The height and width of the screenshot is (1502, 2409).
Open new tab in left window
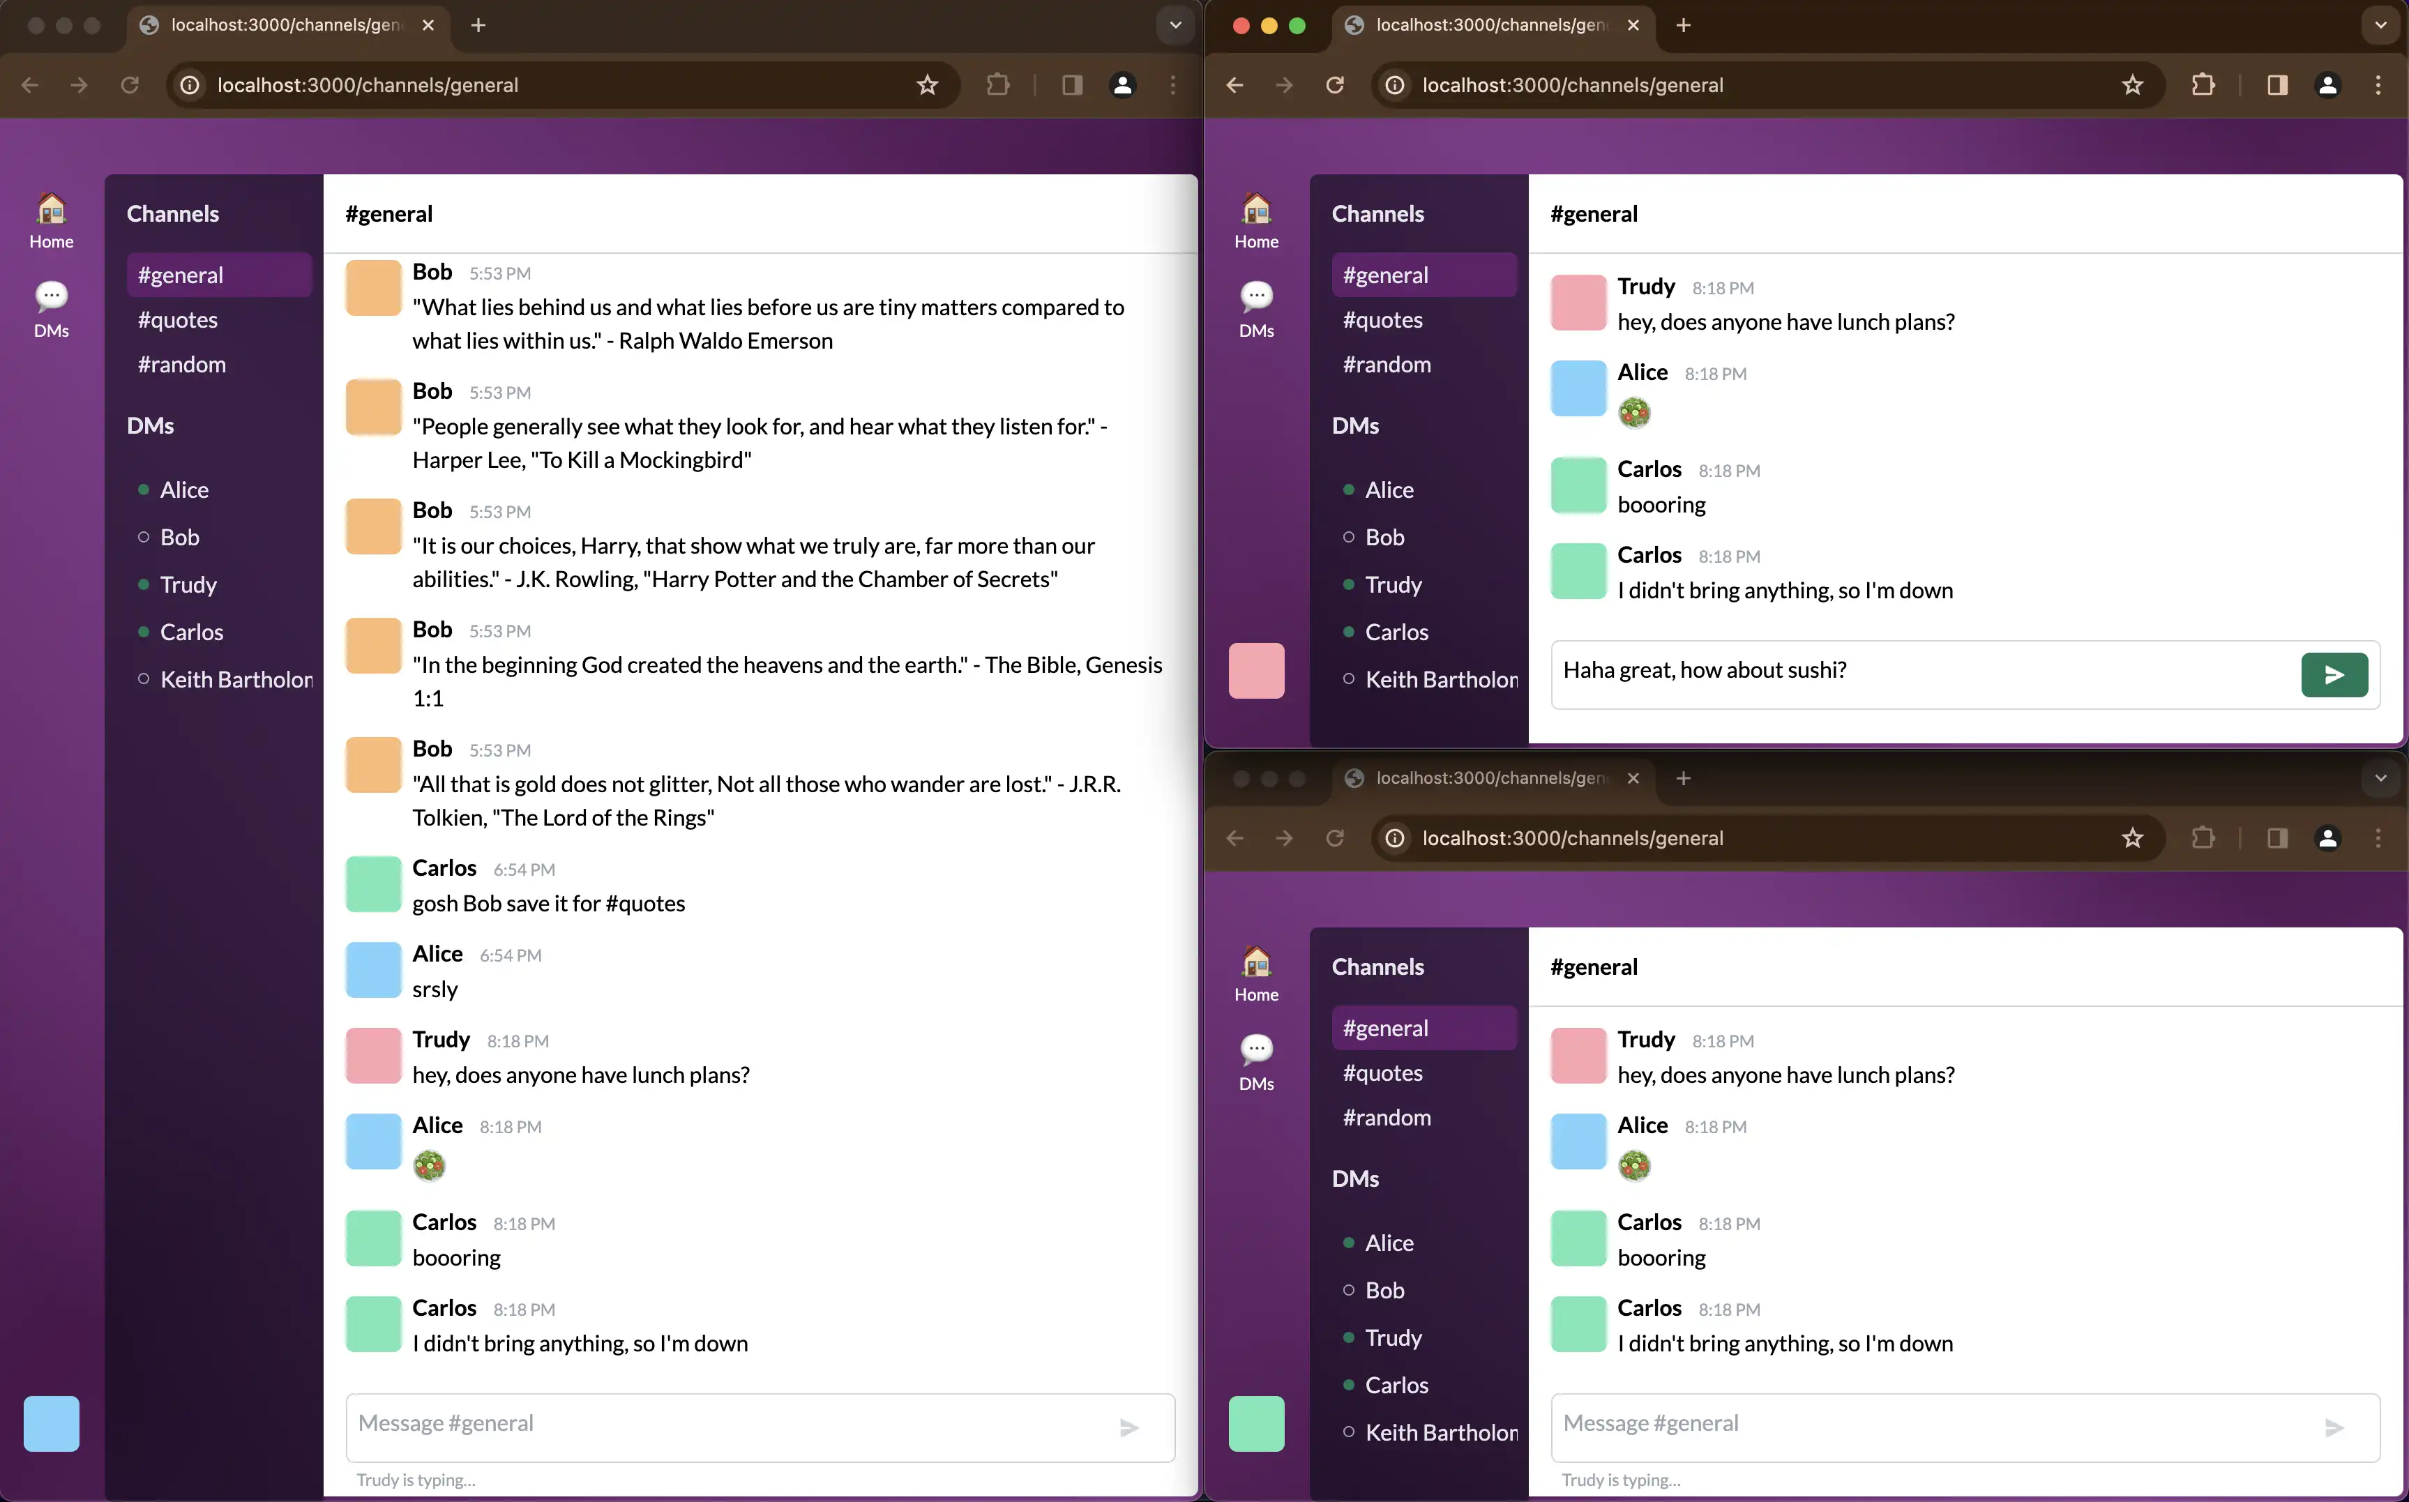tap(478, 25)
